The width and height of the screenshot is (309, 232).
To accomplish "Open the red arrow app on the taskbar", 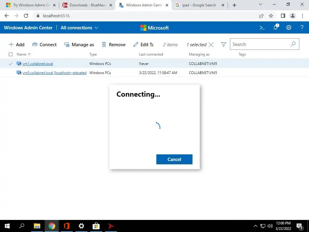I will [x=111, y=226].
